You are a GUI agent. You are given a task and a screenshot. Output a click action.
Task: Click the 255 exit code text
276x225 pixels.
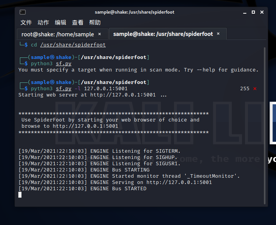click(245, 89)
